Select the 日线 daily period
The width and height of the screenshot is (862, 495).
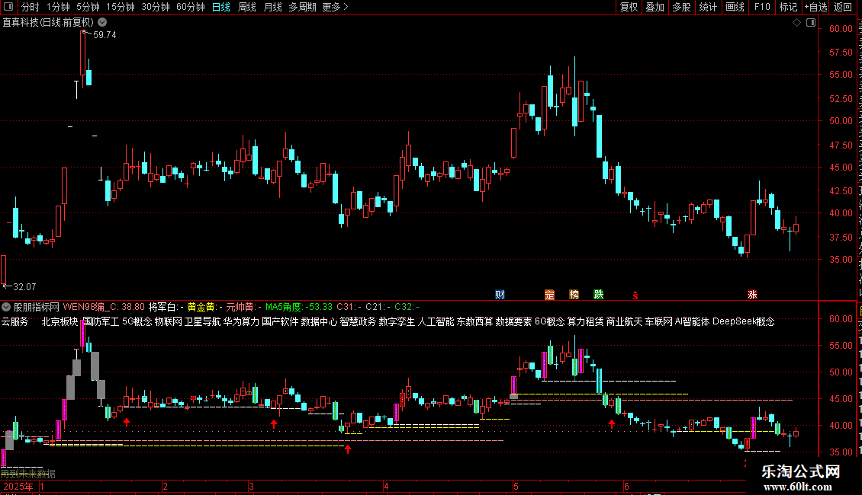pos(221,7)
